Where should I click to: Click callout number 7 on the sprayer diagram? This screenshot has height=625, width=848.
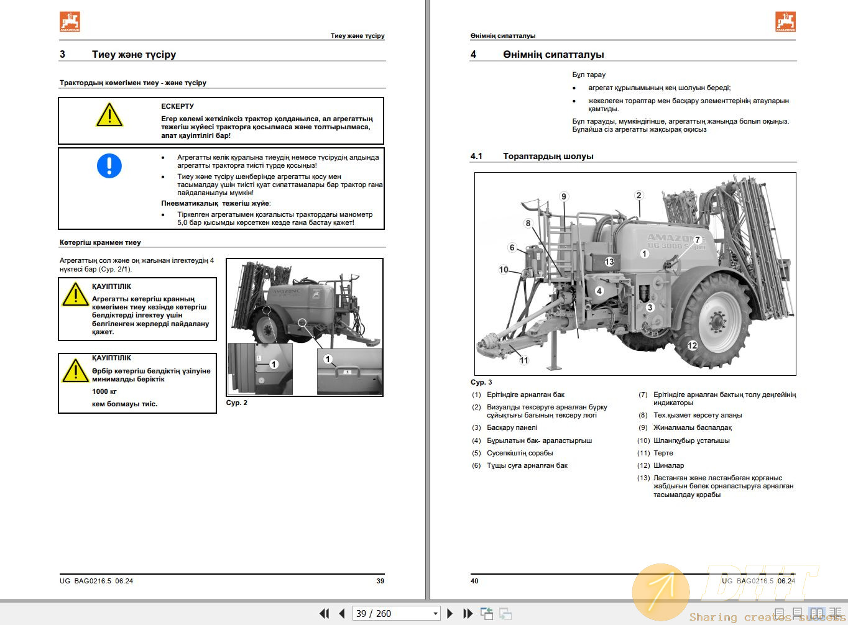(x=697, y=240)
